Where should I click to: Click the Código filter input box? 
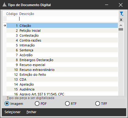[13, 19]
